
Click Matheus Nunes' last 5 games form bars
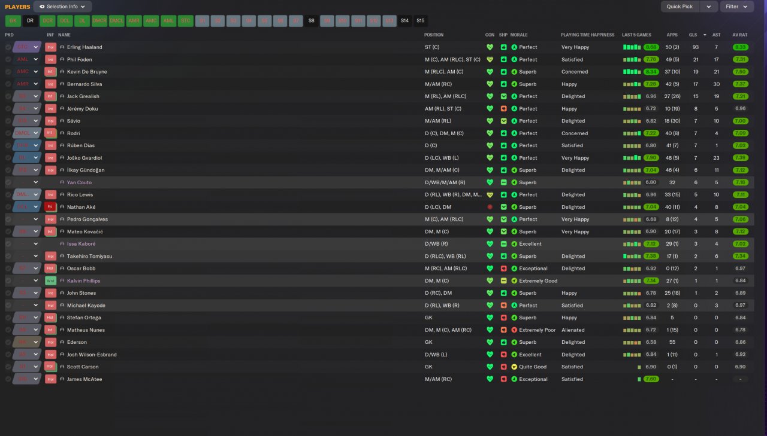(x=632, y=330)
